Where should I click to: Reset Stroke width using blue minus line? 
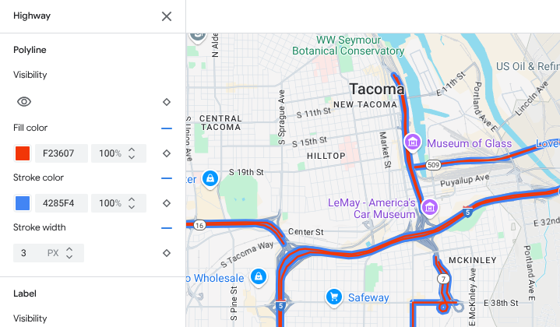(167, 228)
